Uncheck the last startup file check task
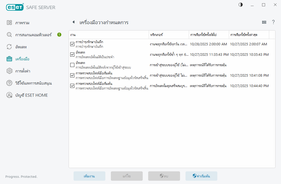Screen dimensions: 281x184 click(72, 86)
